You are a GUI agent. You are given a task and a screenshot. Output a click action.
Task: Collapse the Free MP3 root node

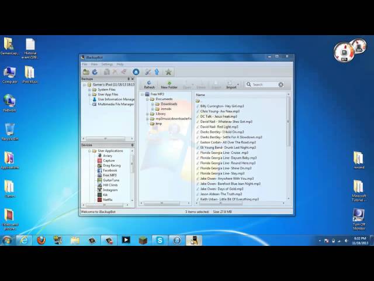pyautogui.click(x=142, y=94)
